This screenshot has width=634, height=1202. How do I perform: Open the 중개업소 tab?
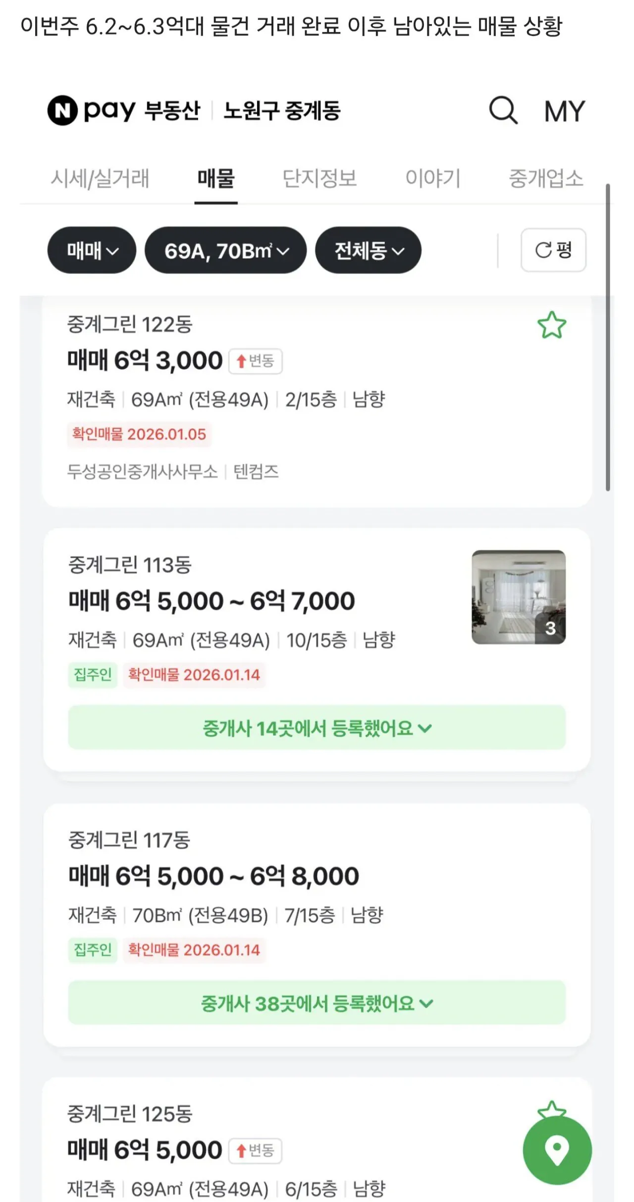[546, 178]
